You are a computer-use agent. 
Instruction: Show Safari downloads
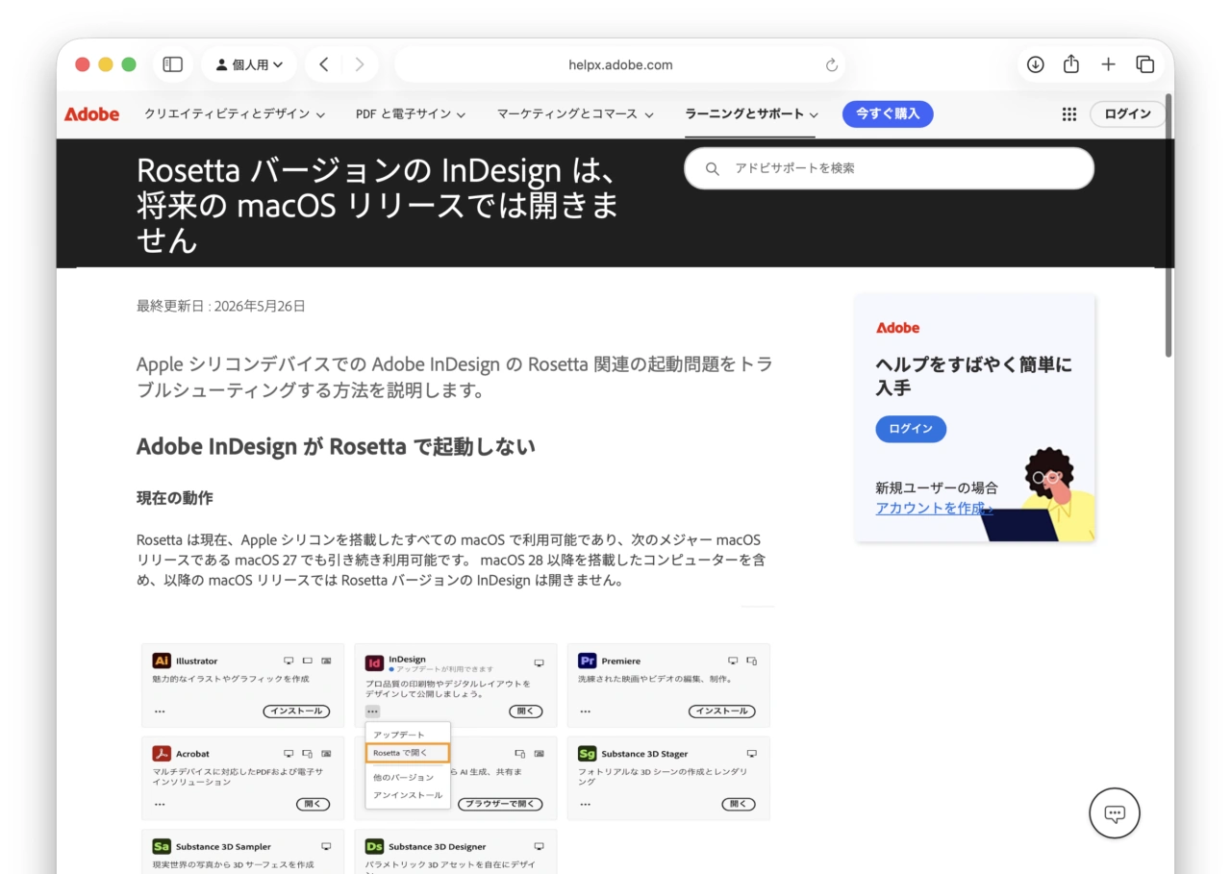pos(1036,64)
